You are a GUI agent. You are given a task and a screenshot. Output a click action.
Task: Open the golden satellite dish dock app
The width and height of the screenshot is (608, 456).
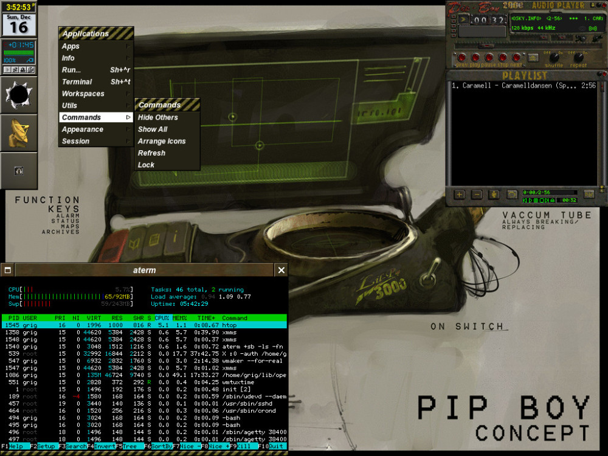(x=19, y=133)
